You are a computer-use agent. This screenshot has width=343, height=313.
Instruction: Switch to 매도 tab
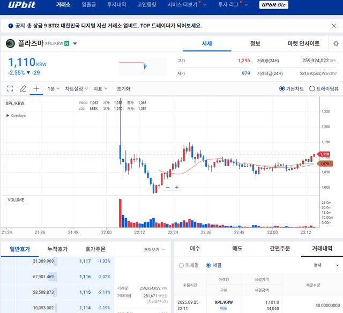click(237, 249)
